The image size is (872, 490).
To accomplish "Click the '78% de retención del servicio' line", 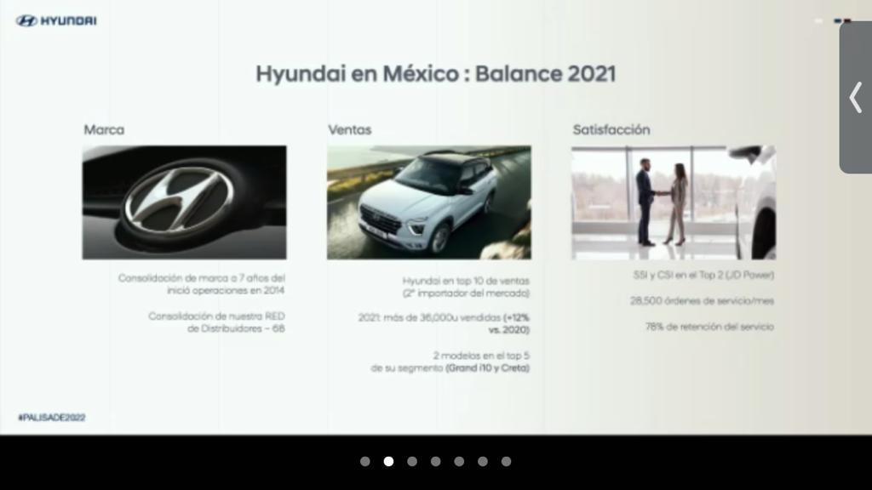I will (709, 326).
